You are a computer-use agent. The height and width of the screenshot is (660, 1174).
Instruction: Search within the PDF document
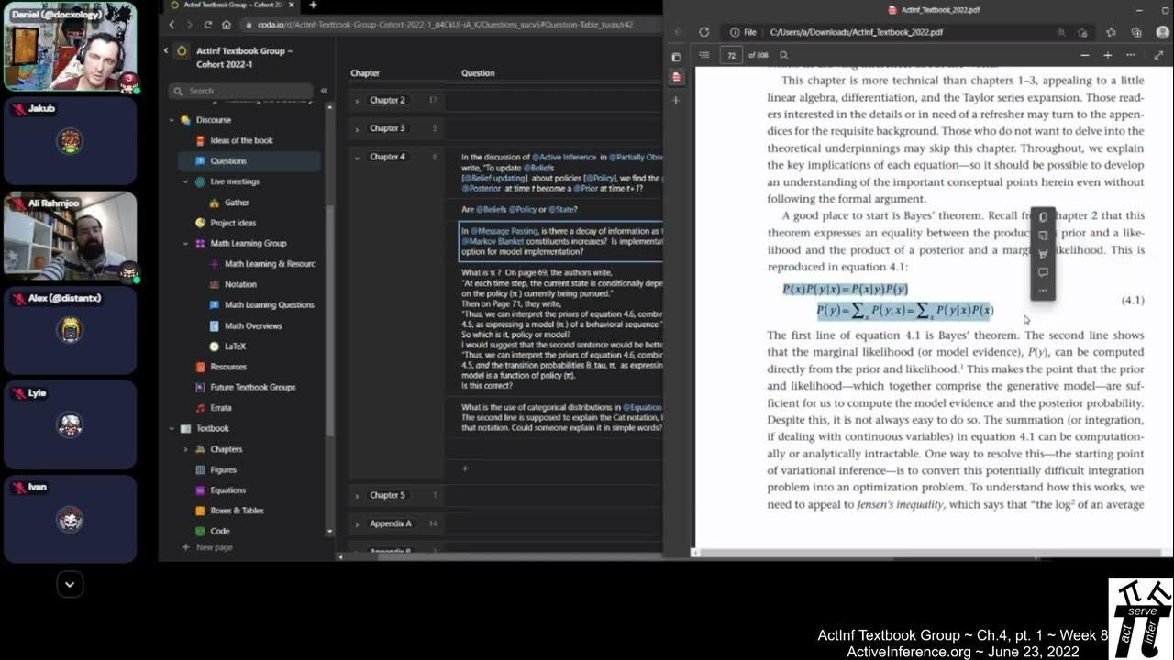click(784, 55)
